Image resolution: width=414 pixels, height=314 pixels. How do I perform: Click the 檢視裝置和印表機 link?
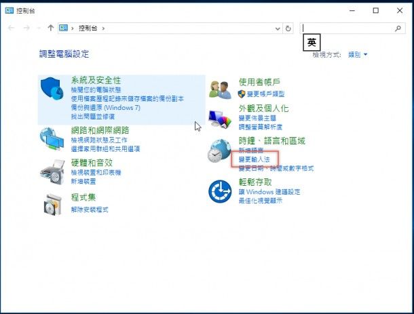[x=96, y=172]
